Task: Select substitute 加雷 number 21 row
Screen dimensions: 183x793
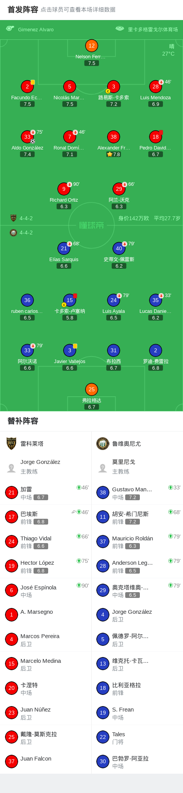Action: pyautogui.click(x=45, y=492)
